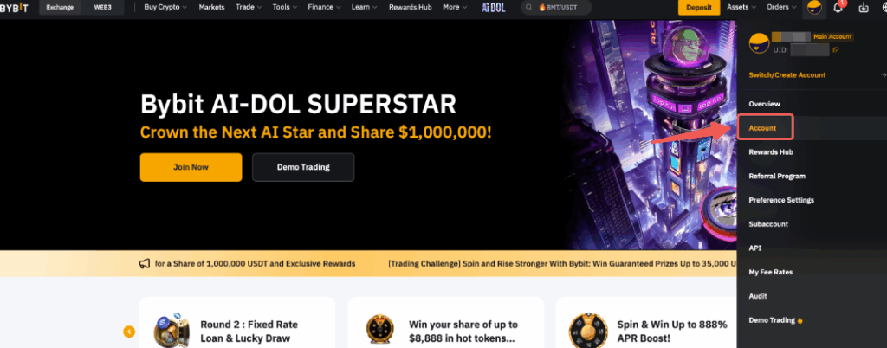Click the download app icon

tap(864, 7)
